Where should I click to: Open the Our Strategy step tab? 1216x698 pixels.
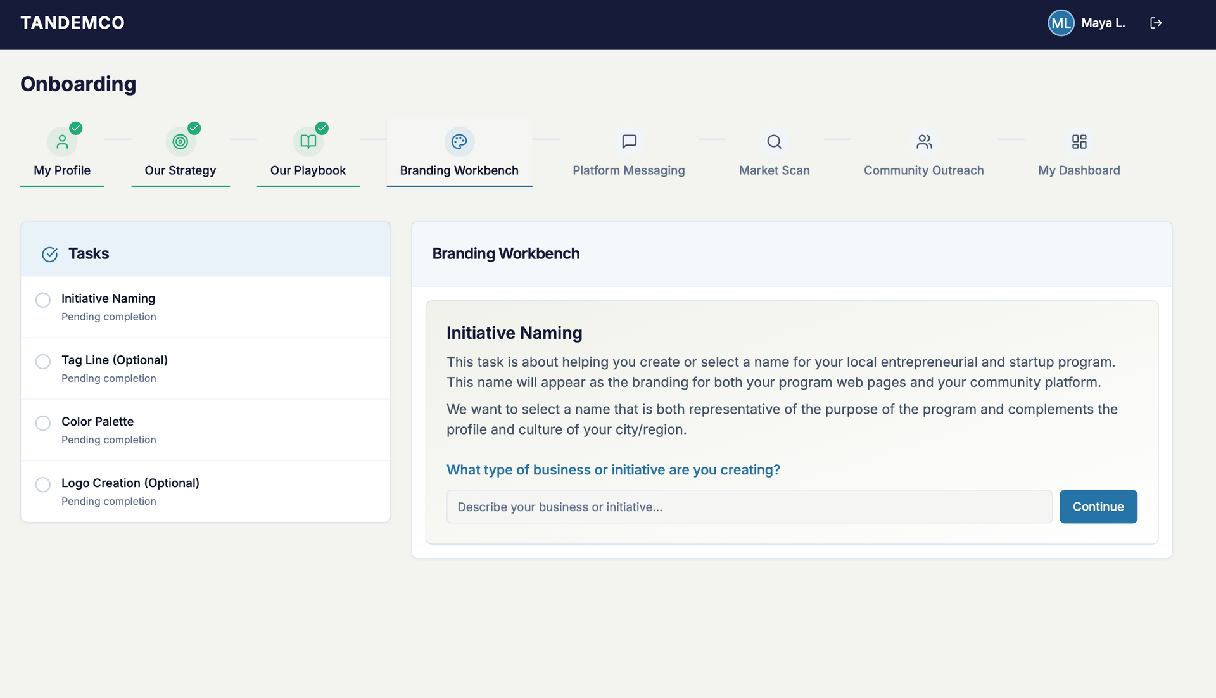[x=180, y=153]
